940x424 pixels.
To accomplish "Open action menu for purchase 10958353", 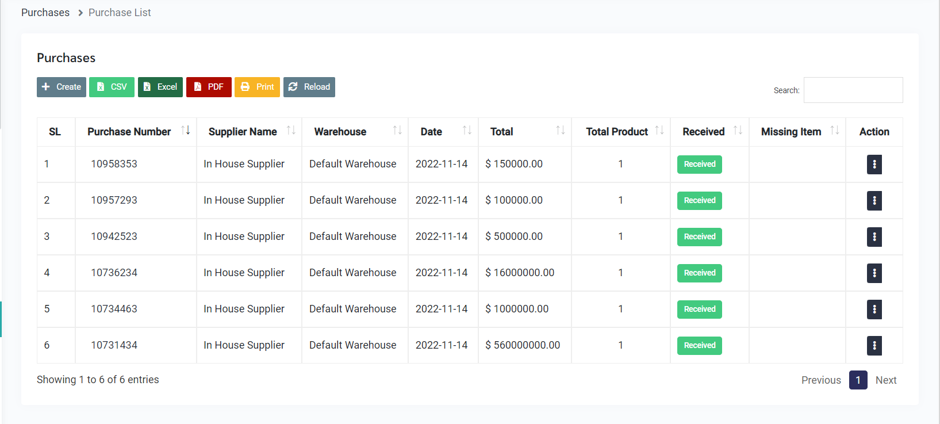I will pyautogui.click(x=874, y=165).
